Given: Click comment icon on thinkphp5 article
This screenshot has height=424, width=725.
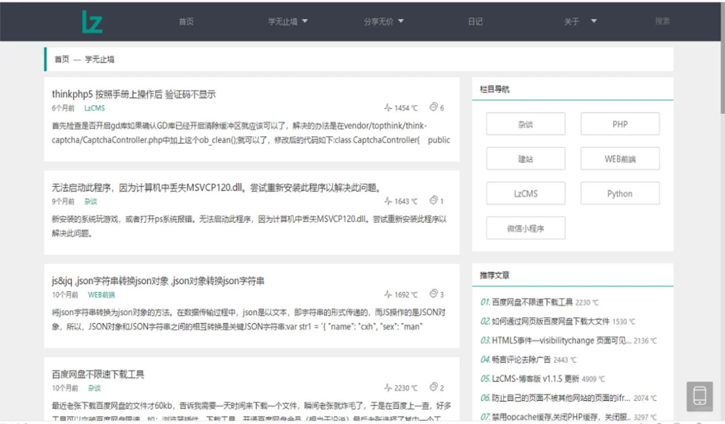Looking at the screenshot, I should tap(434, 107).
